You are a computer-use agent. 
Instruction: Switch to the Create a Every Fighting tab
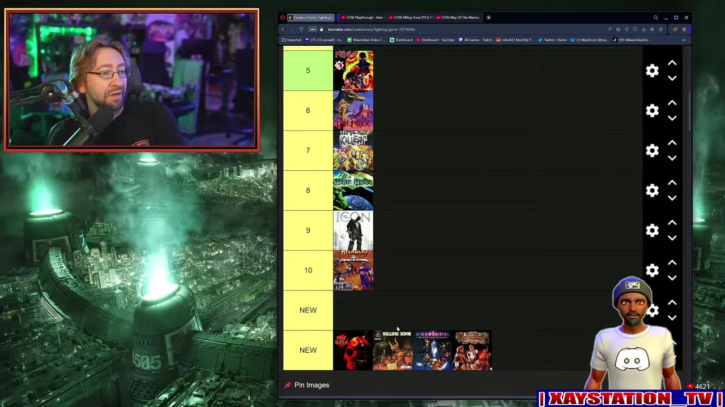coord(311,18)
